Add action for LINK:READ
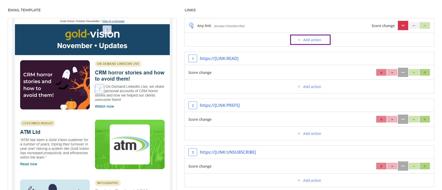 point(309,87)
